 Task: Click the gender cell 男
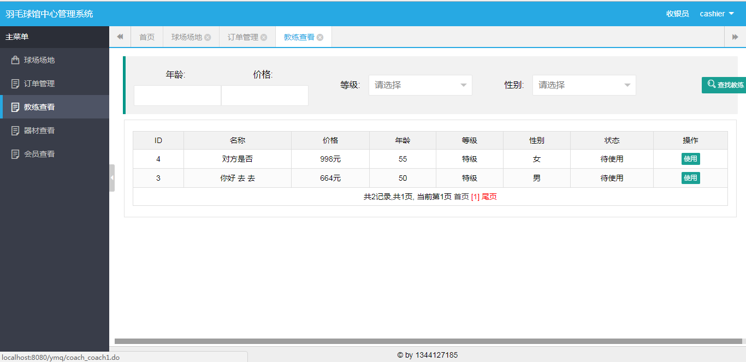pos(537,178)
